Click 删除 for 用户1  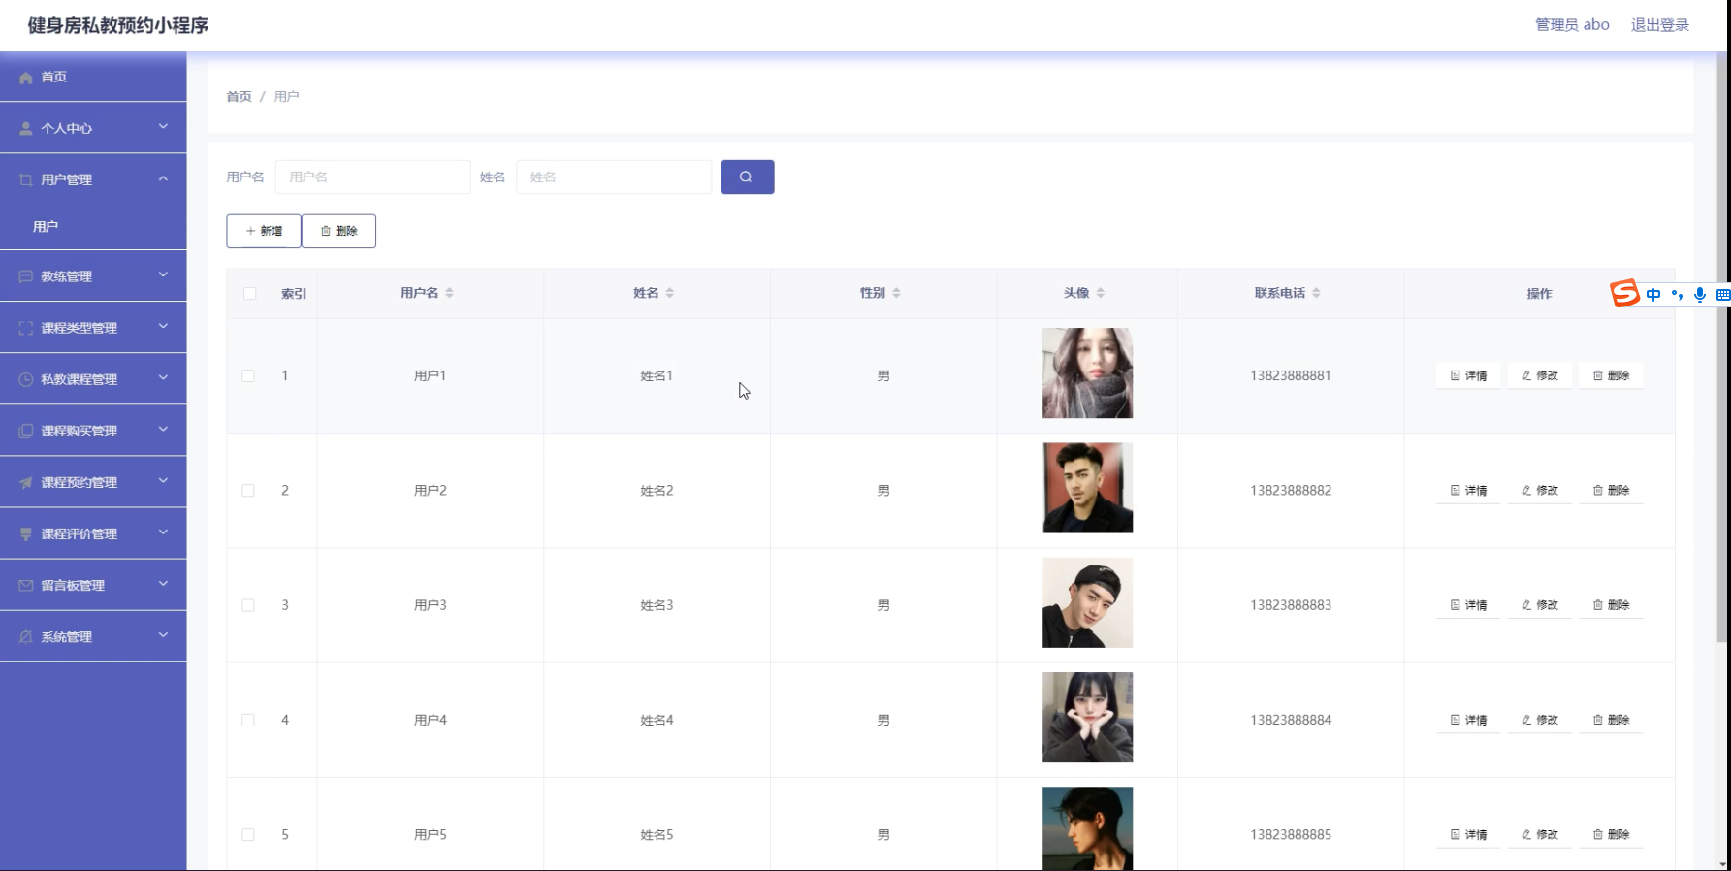(1611, 375)
